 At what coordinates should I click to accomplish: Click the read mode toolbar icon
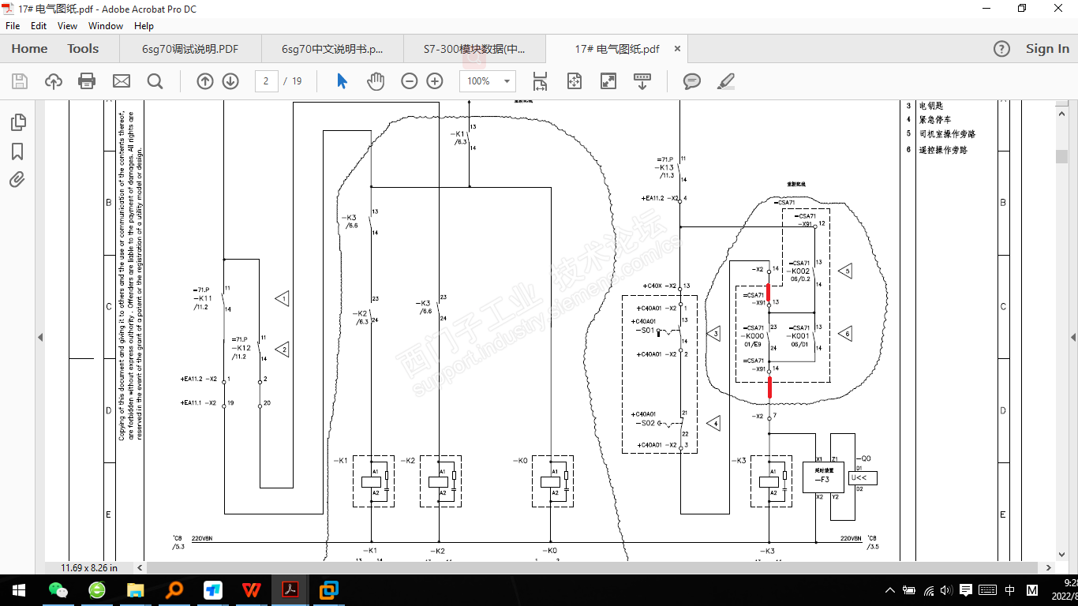pos(642,81)
